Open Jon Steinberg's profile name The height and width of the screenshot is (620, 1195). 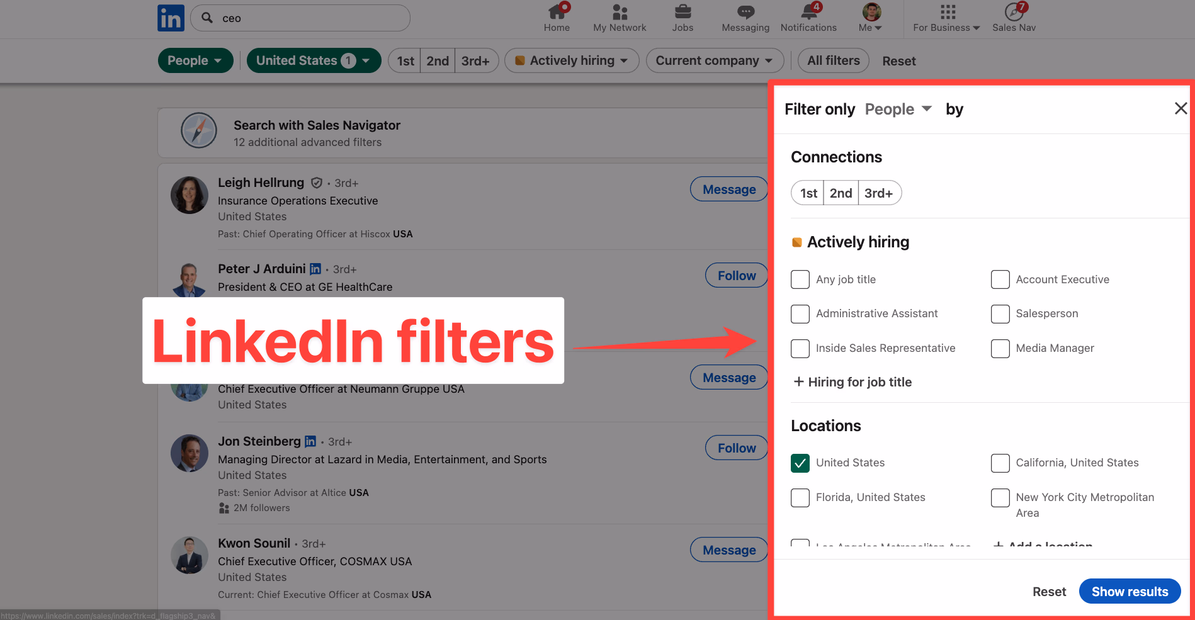[259, 441]
